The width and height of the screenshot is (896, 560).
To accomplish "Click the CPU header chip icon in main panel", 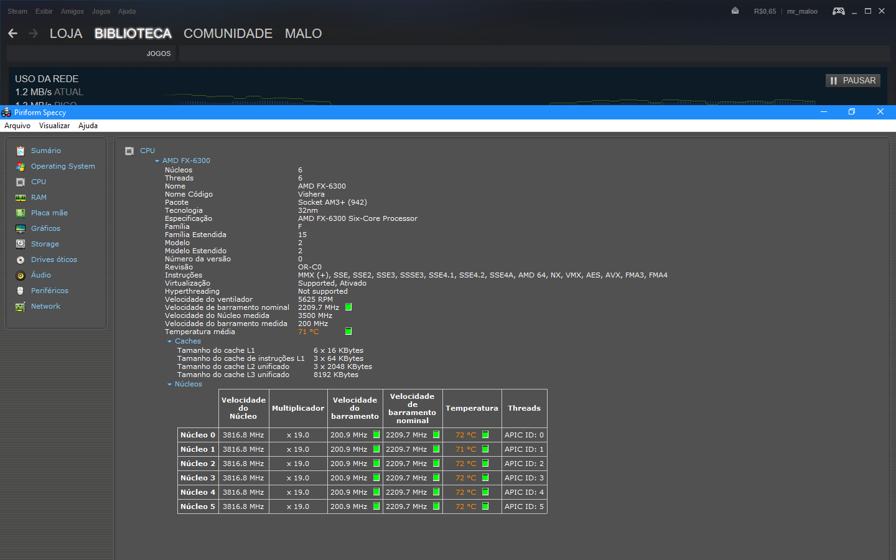I will coord(129,151).
